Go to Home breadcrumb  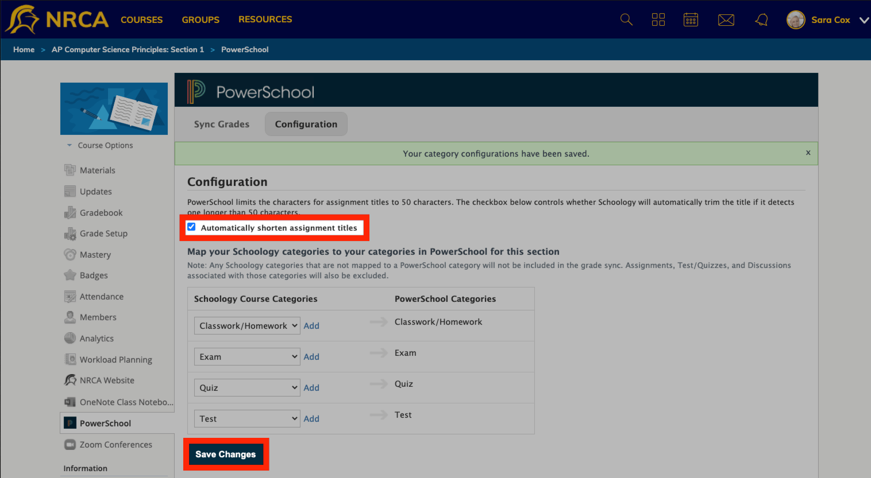[x=24, y=49]
